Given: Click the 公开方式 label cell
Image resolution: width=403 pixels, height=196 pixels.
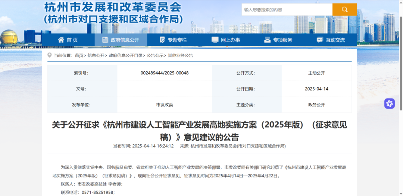Looking at the screenshot, I should [247, 73].
